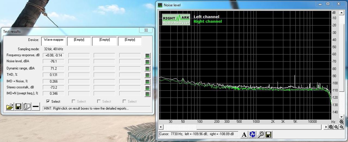Click the floppy save icon in Test results
This screenshot has height=142, width=348.
click(18, 107)
